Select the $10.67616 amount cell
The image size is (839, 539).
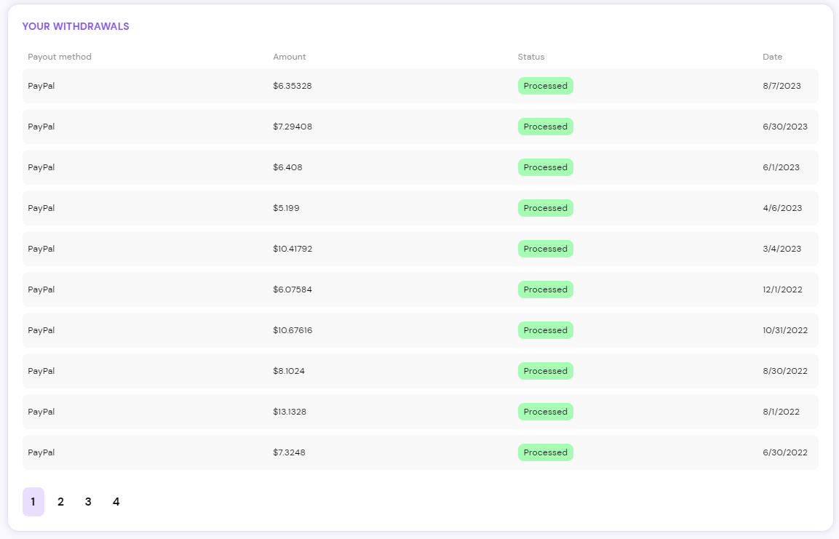coord(292,330)
